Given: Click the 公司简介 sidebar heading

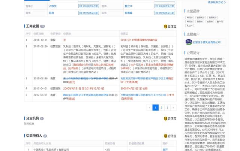Looking at the screenshot, I should [193, 53].
